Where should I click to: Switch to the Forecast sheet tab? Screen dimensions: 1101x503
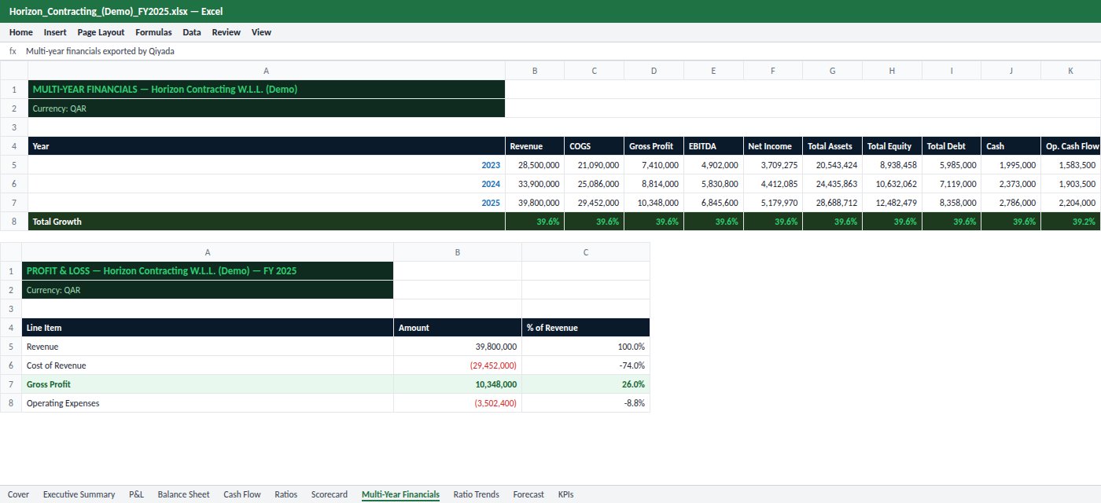pyautogui.click(x=528, y=494)
